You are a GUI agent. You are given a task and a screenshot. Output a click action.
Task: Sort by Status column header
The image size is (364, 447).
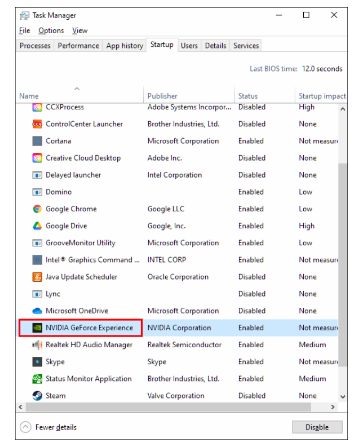(x=248, y=96)
